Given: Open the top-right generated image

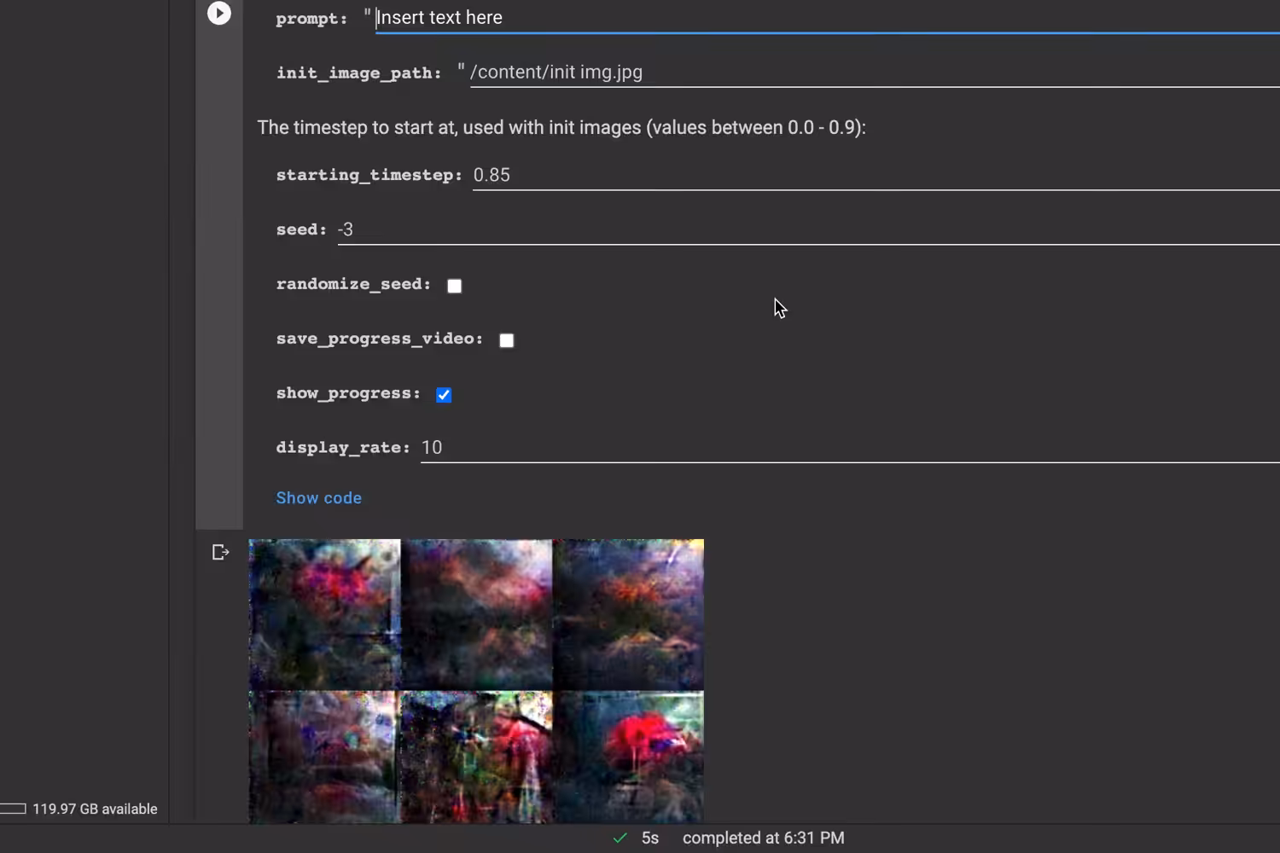Looking at the screenshot, I should [628, 614].
